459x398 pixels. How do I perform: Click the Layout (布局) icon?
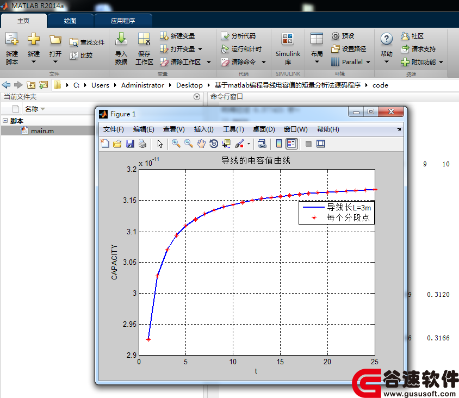click(317, 39)
